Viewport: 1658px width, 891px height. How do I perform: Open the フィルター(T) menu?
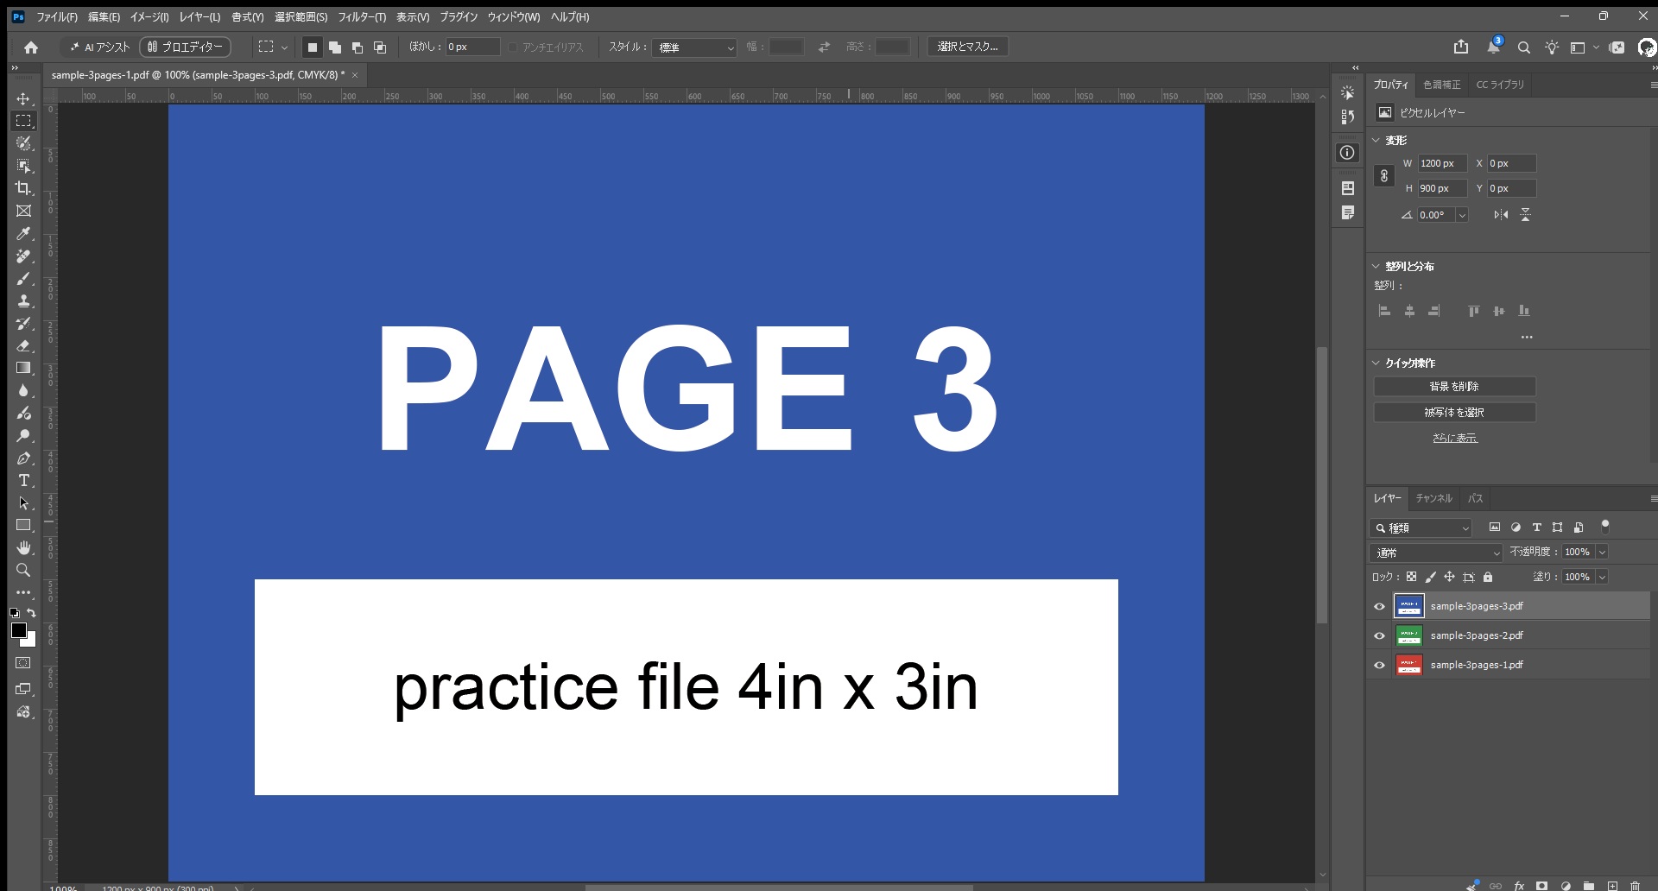361,17
